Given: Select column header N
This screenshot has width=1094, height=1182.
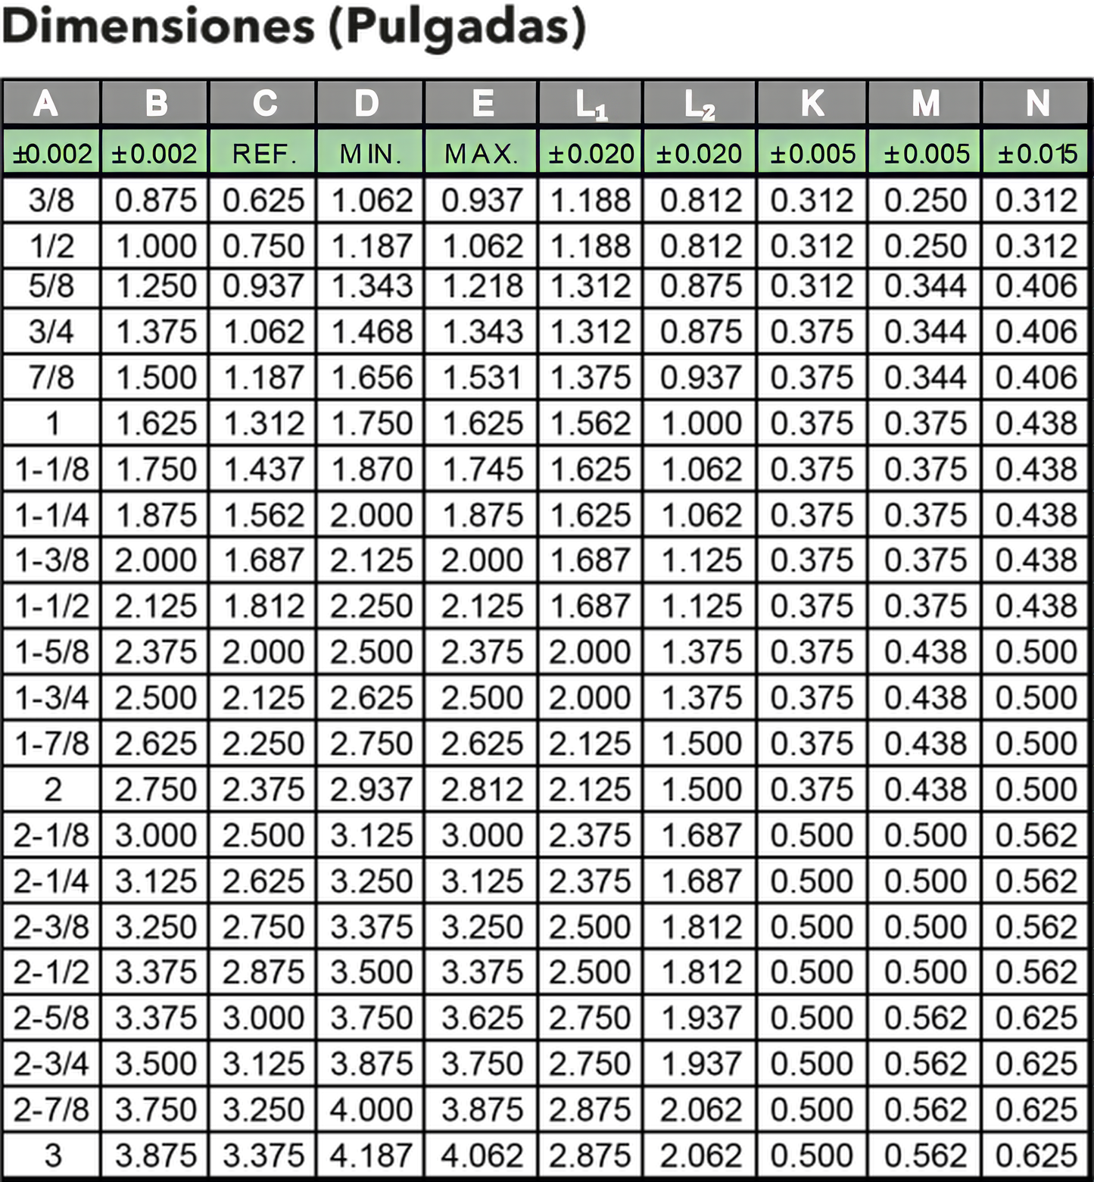Looking at the screenshot, I should pyautogui.click(x=1036, y=103).
